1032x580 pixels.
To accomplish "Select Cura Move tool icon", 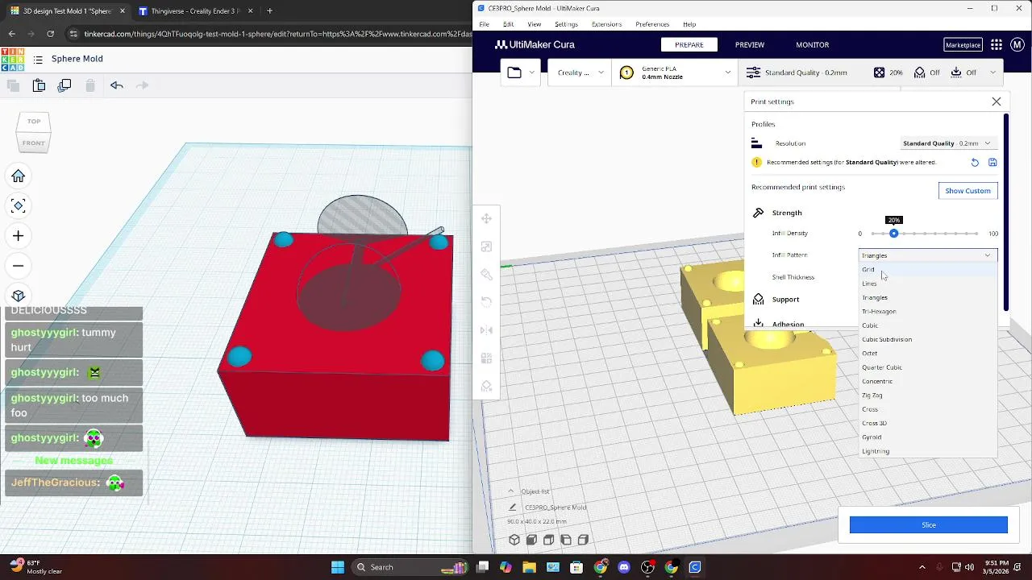I will [486, 219].
